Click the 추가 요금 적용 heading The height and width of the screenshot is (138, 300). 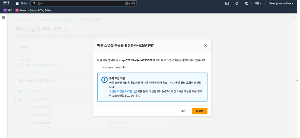[x=117, y=78]
